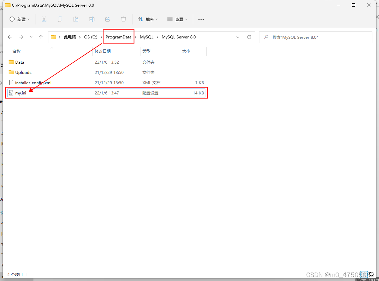Sort by 类型 column header
Image resolution: width=379 pixels, height=281 pixels.
[x=146, y=51]
